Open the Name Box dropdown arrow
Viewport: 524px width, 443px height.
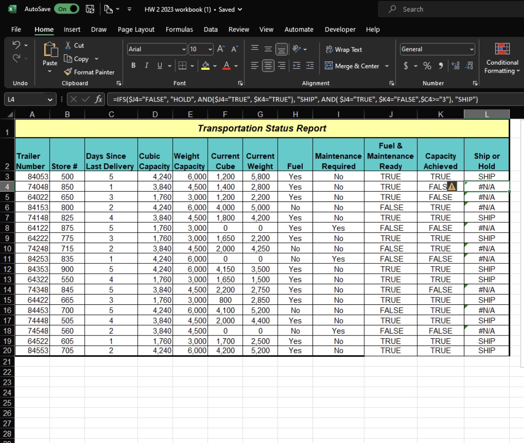[x=50, y=100]
